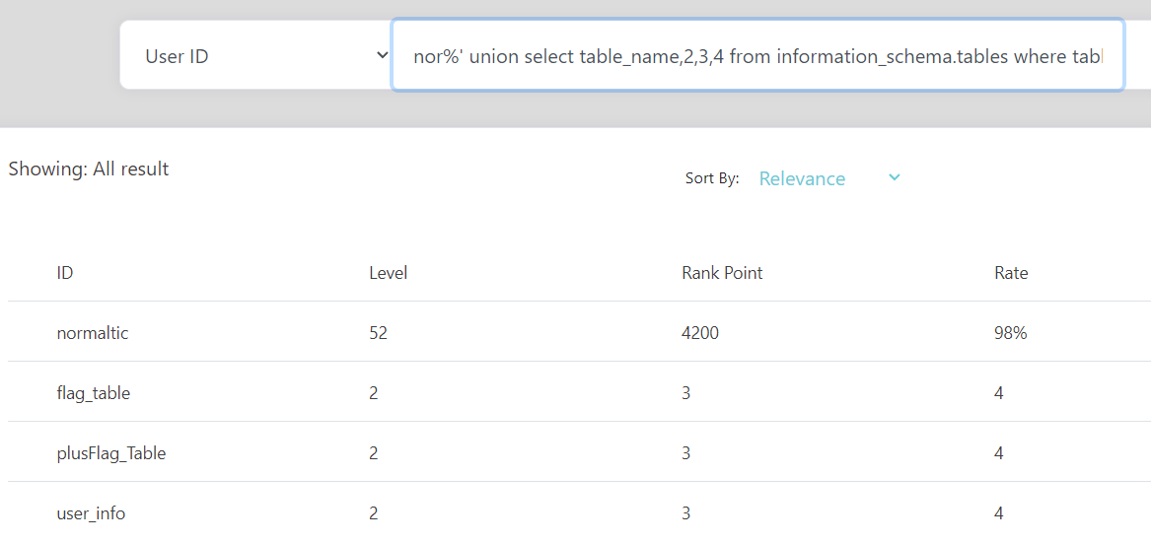Click Rate value 4 in user_info row
Viewport: 1151px width, 543px height.
[x=999, y=513]
